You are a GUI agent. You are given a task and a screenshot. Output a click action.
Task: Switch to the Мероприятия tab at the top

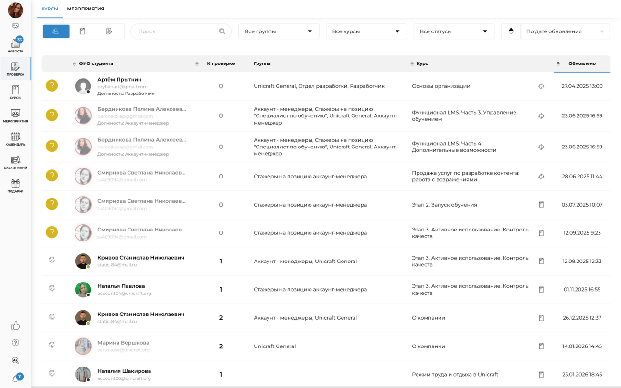86,9
